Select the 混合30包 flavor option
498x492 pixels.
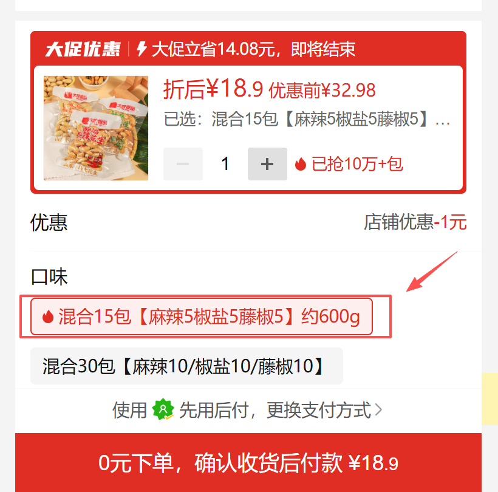[187, 366]
